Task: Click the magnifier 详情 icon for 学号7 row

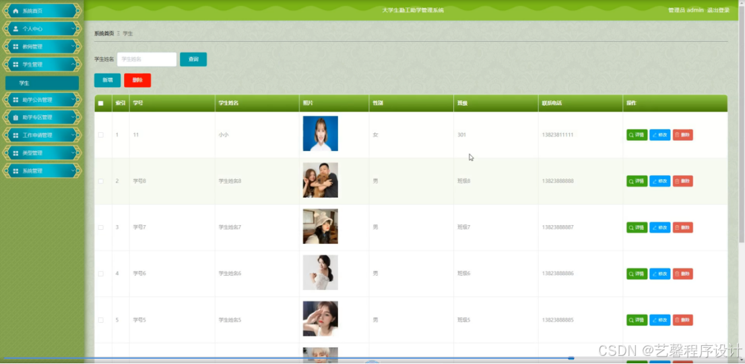Action: [x=631, y=228]
